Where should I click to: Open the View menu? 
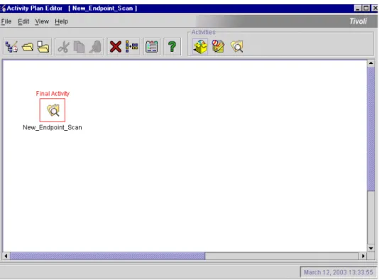click(x=42, y=21)
